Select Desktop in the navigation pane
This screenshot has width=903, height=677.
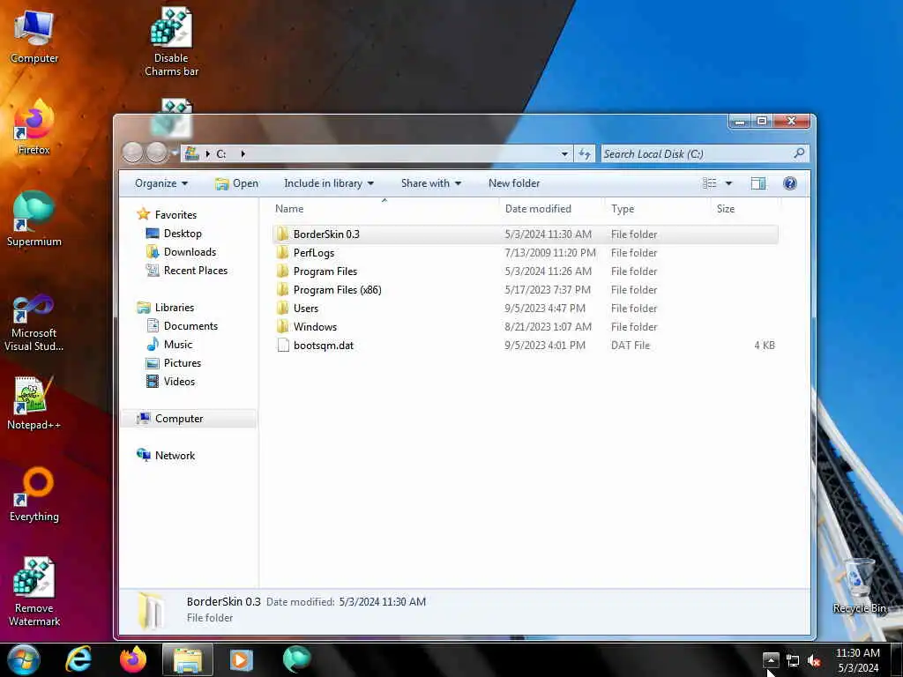pyautogui.click(x=183, y=233)
